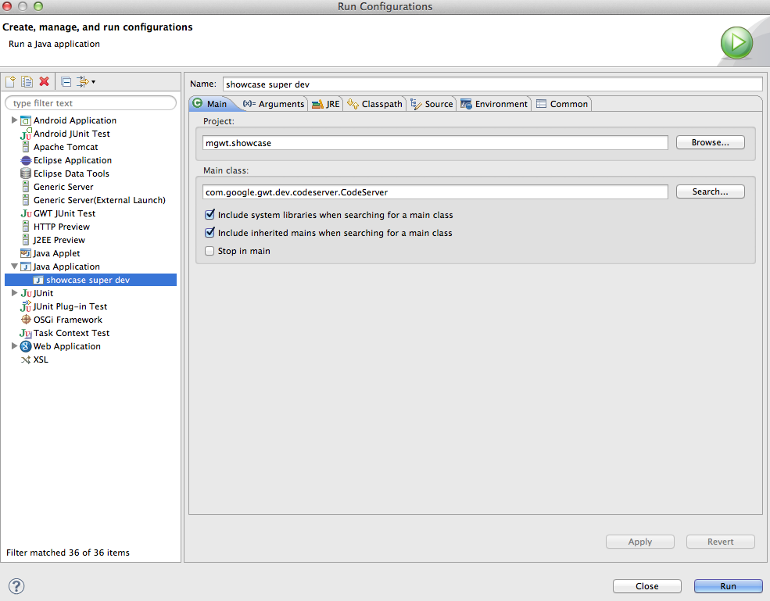Screen dimensions: 770x601
Task: Click the Task Context Test icon
Action: 26,333
